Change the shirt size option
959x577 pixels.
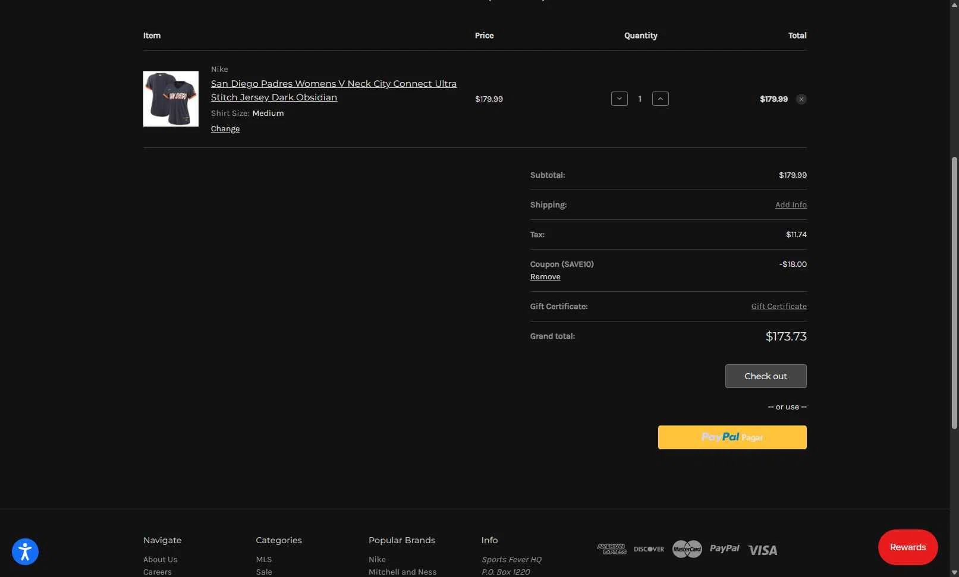click(x=225, y=129)
